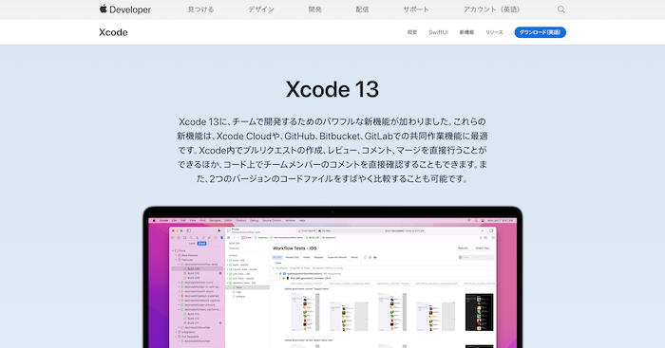Go to the 新機能 section link
This screenshot has width=665, height=348.
tap(466, 32)
